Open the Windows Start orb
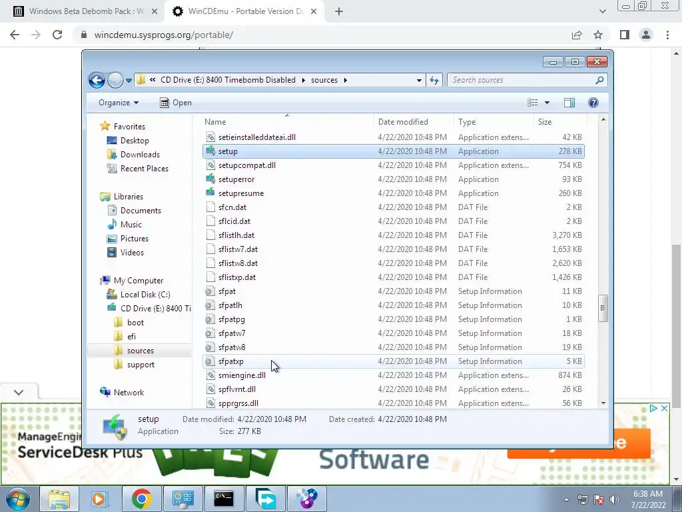Image resolution: width=682 pixels, height=512 pixels. pos(18,499)
